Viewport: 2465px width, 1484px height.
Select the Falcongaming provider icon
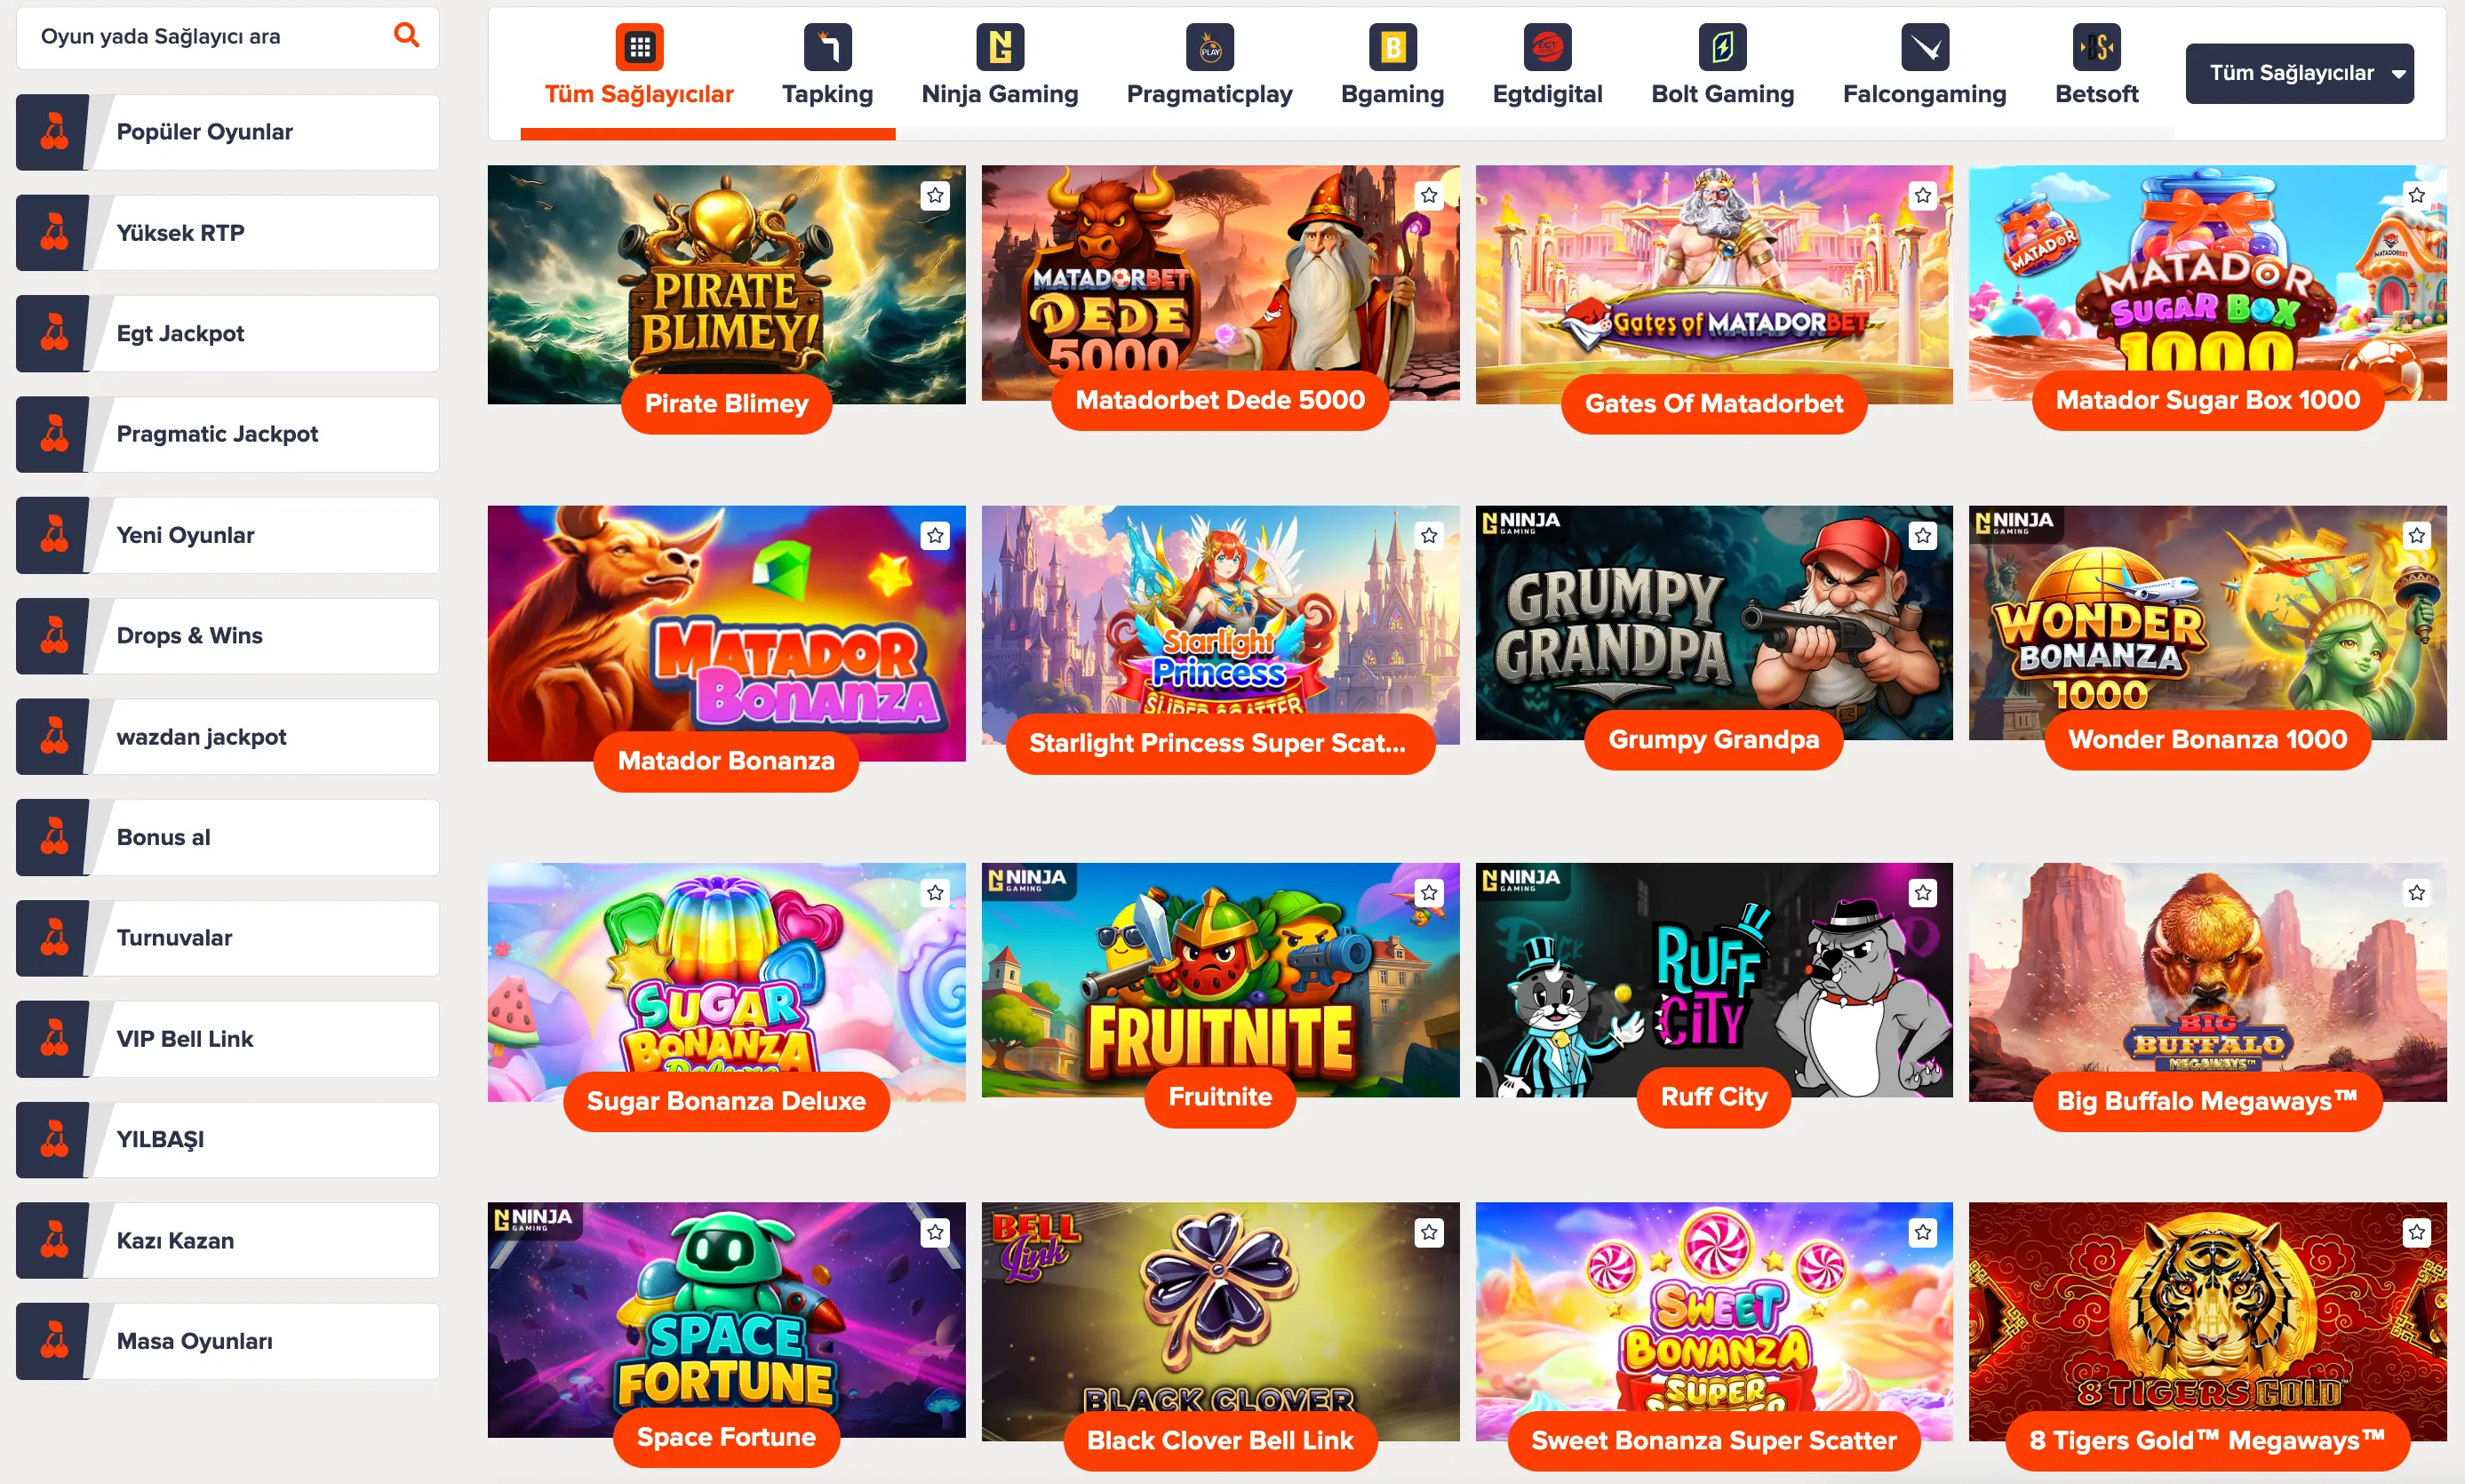coord(1925,47)
